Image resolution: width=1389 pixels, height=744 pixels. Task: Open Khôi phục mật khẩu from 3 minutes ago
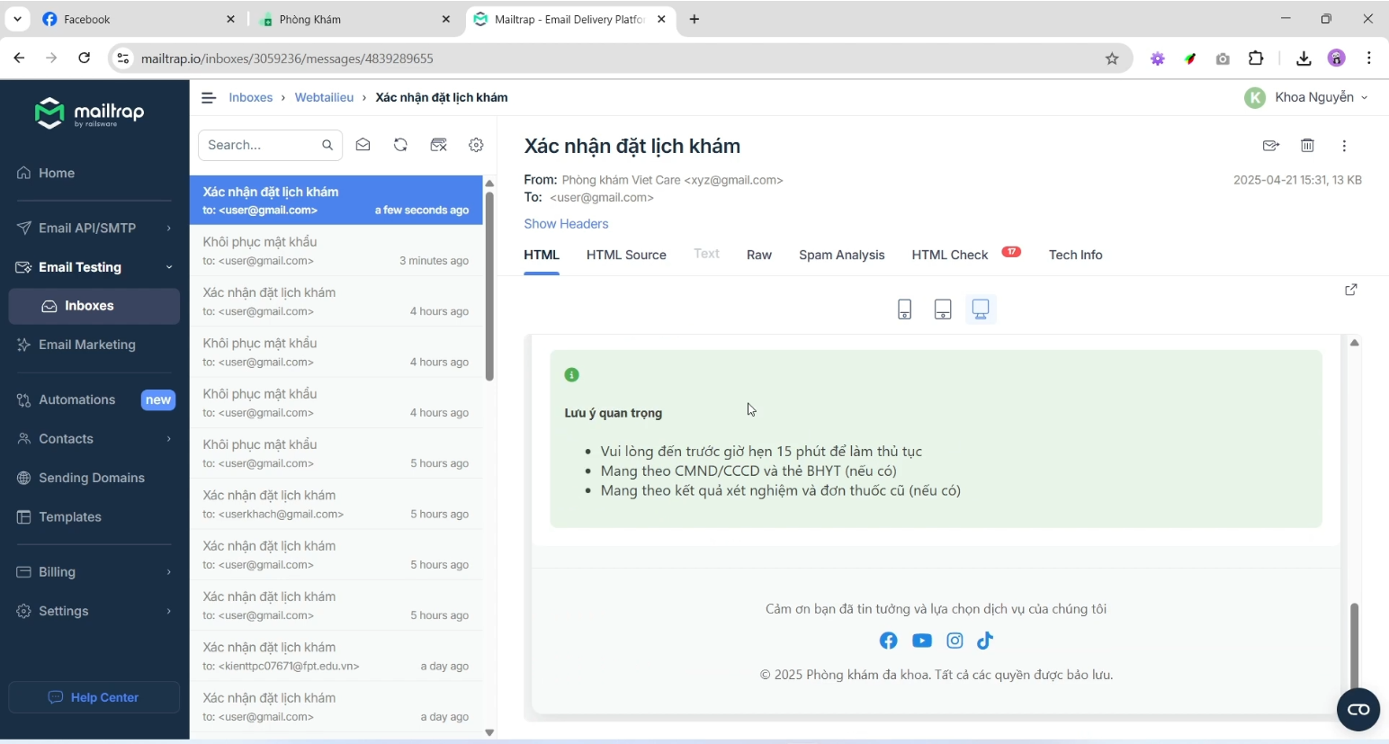[336, 250]
